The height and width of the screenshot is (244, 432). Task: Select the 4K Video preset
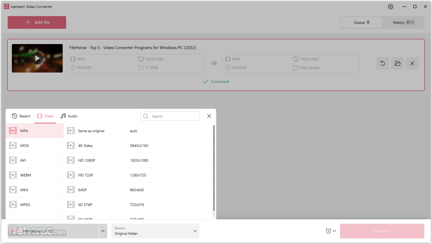tap(138, 146)
